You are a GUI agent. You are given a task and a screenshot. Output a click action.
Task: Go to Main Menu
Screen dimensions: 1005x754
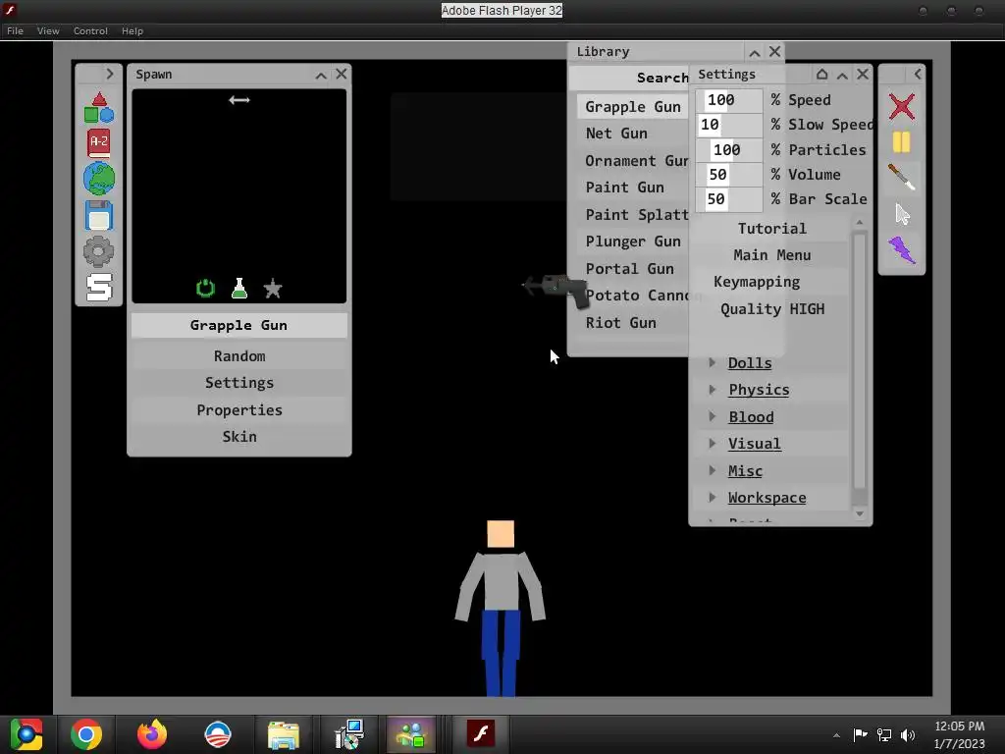point(771,255)
